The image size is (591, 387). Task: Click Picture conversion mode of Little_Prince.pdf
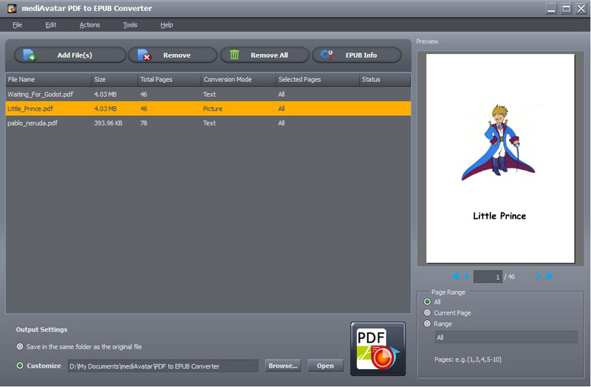(x=213, y=109)
